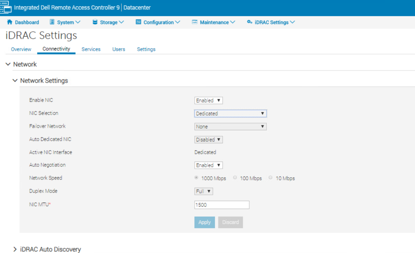The image size is (415, 253).
Task: Select the 10 Mbps network speed
Action: coord(271,178)
